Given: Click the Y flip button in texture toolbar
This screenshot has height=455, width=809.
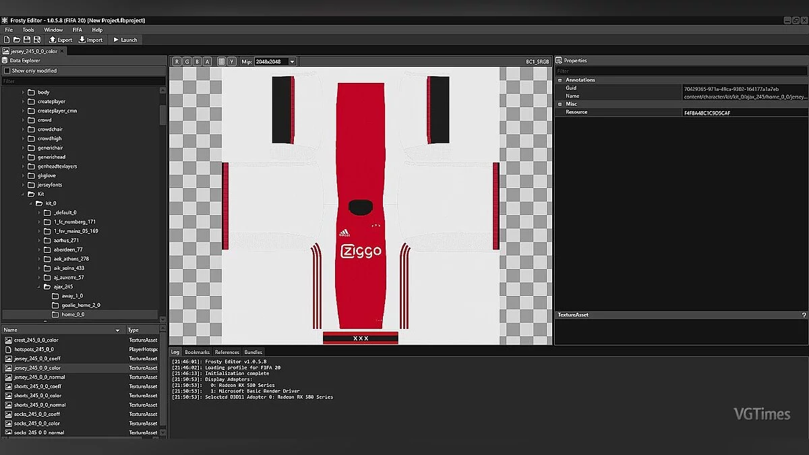Looking at the screenshot, I should [231, 61].
